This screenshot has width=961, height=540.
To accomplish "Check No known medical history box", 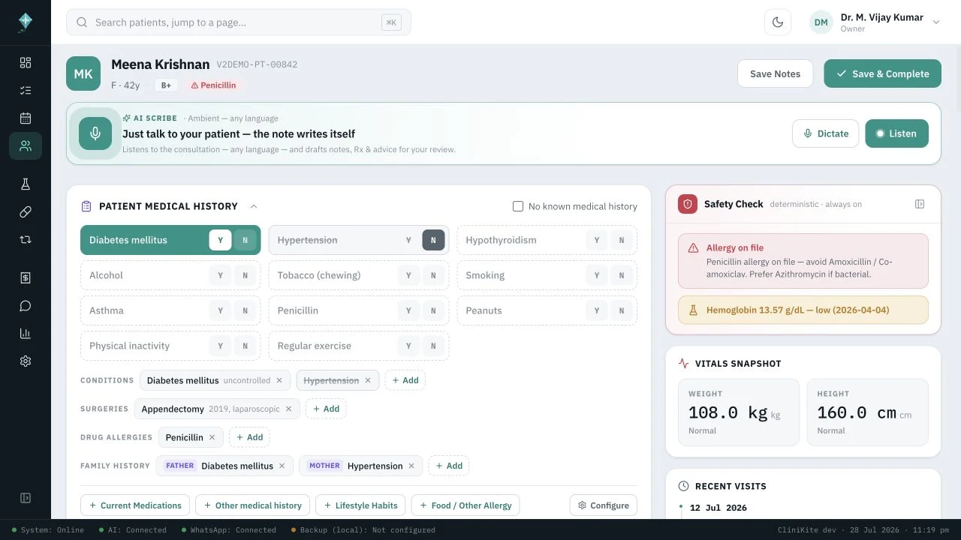I will pyautogui.click(x=518, y=206).
